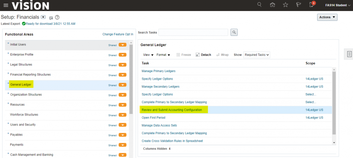Open the side panel document icon

point(349,54)
